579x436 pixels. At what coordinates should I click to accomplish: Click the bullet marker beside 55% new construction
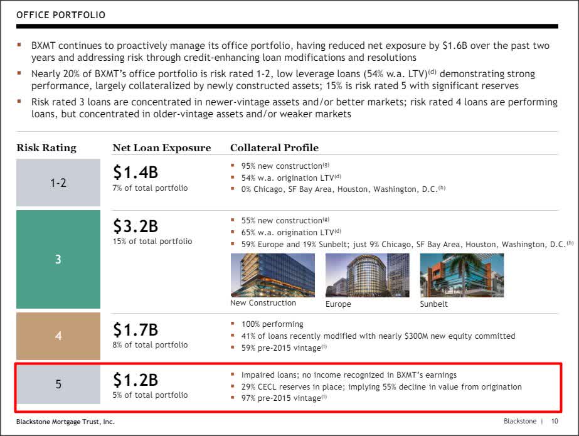(234, 220)
